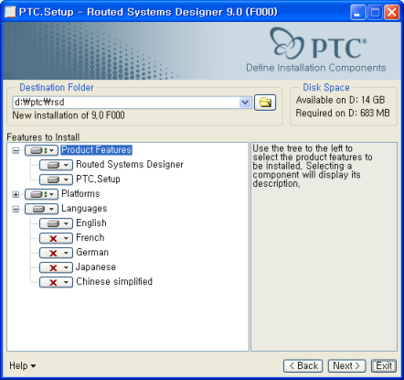
Task: Go to the previous step with Back
Action: (303, 365)
